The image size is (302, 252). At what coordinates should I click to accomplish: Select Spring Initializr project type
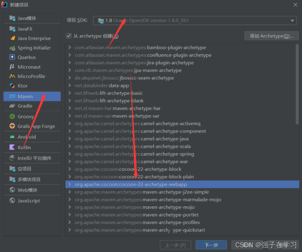tap(32, 48)
